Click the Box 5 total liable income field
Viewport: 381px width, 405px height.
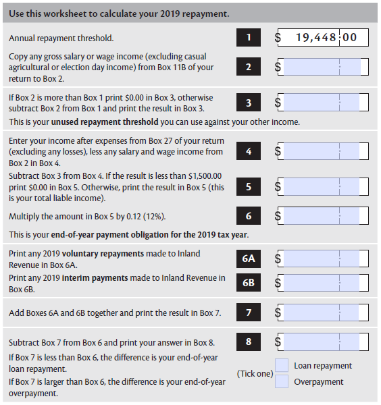pyautogui.click(x=323, y=186)
